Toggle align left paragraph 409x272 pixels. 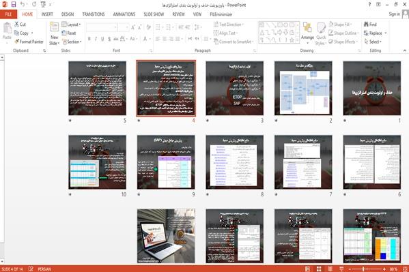coord(158,39)
